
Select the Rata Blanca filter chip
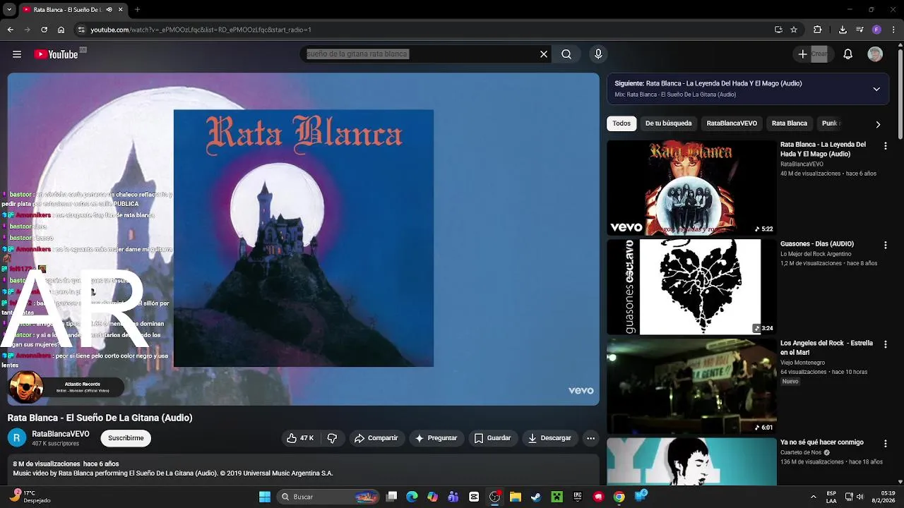789,123
